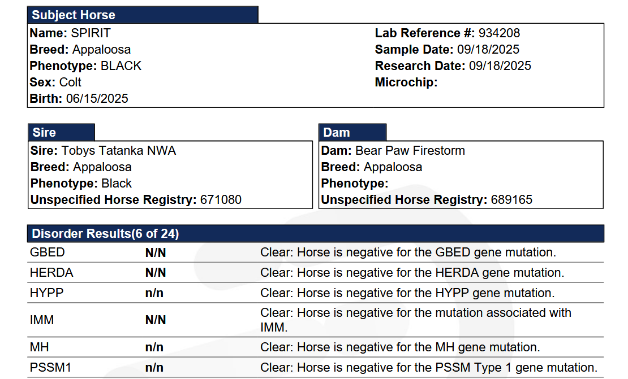Viewport: 628px width, 379px height.
Task: Click the dam name Bear Paw Firestorm
Action: [410, 151]
